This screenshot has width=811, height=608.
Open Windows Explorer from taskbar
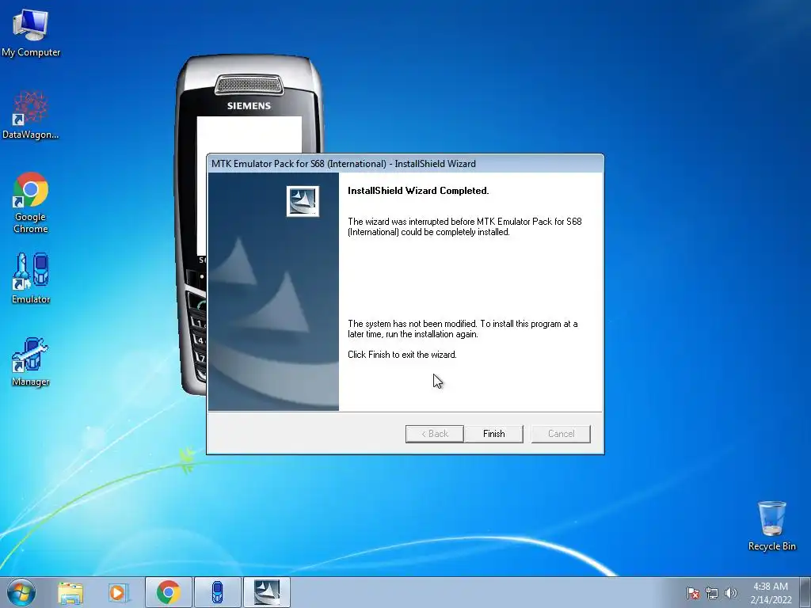[70, 592]
